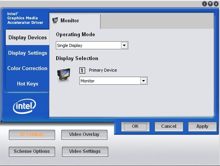Click the CRT monitor picture under Display Selection
The image size is (220, 166).
[64, 74]
